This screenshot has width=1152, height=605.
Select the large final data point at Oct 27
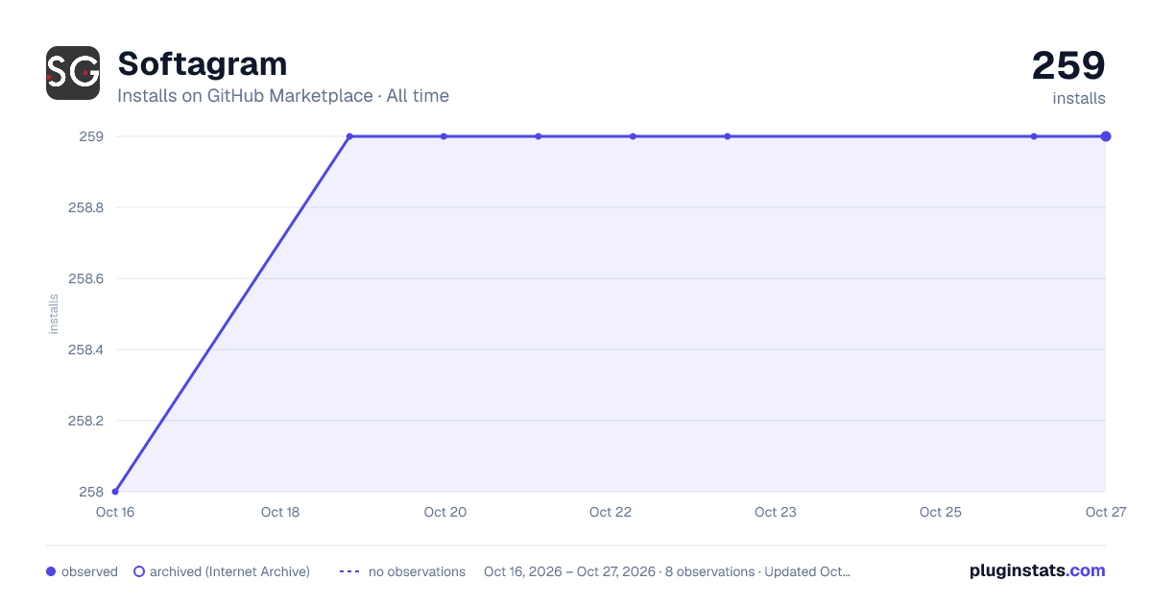coord(1106,136)
